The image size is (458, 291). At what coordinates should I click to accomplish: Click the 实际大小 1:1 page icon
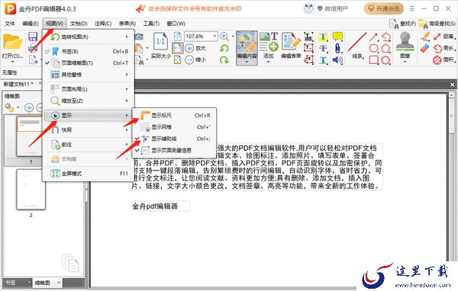[x=160, y=41]
